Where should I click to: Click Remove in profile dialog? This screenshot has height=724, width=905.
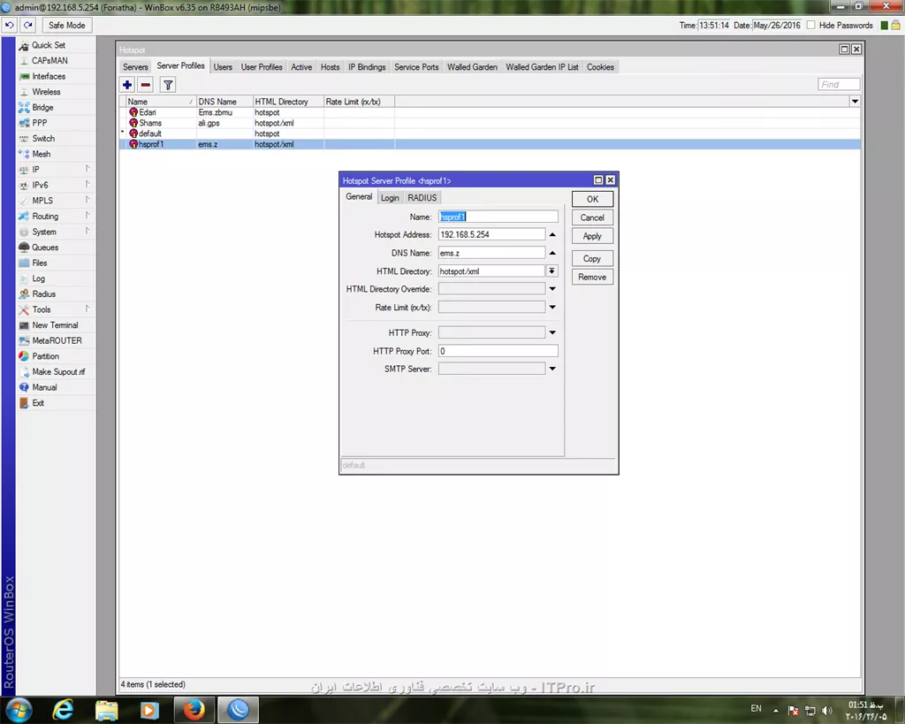[592, 277]
